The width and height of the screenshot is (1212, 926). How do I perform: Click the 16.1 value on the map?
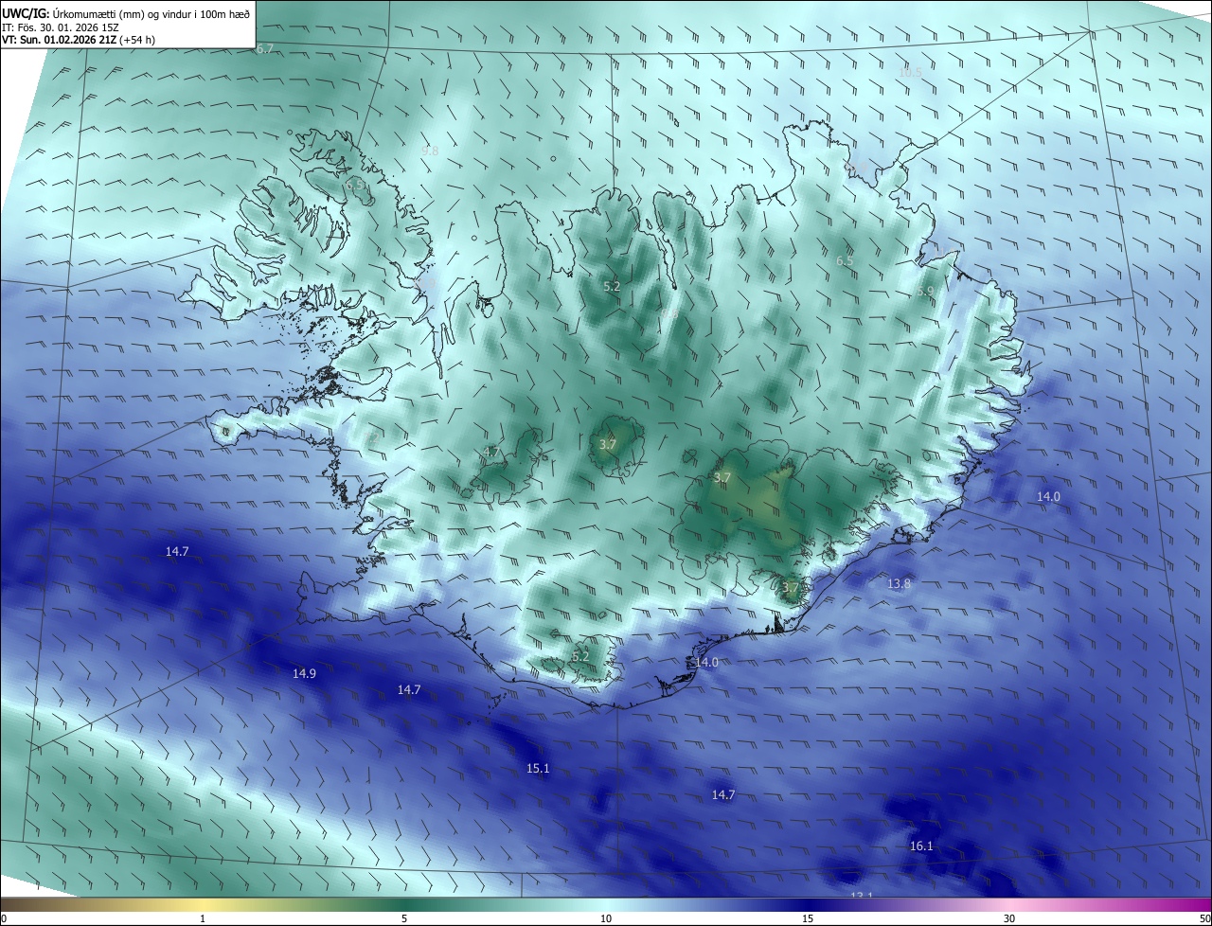tap(921, 846)
